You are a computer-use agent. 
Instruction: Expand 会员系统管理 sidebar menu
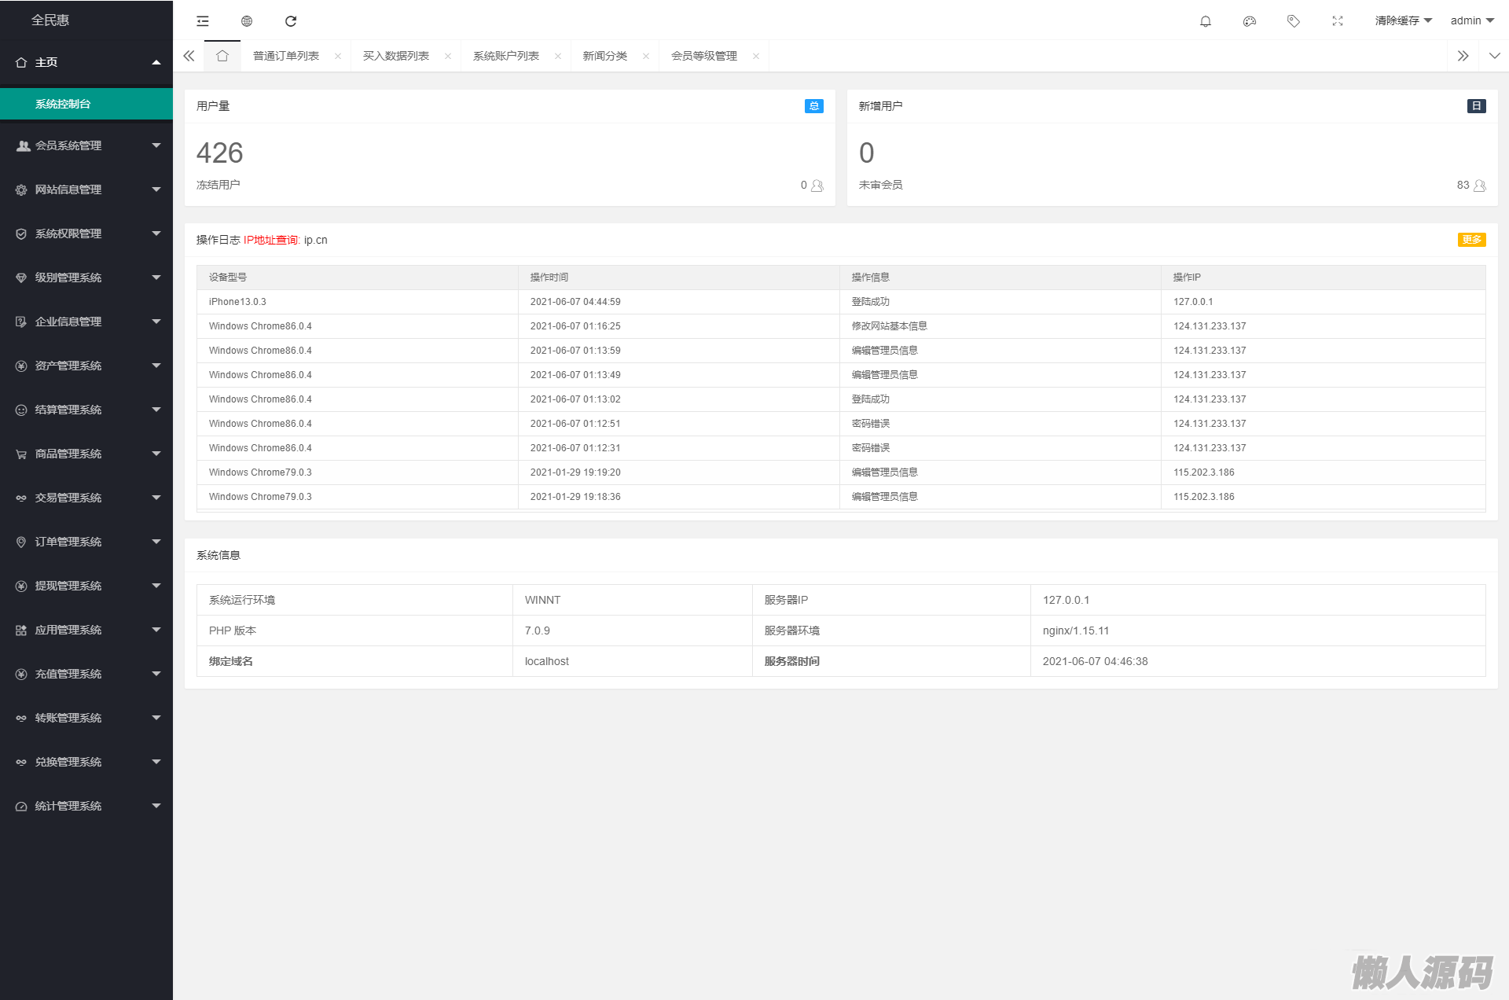[86, 145]
